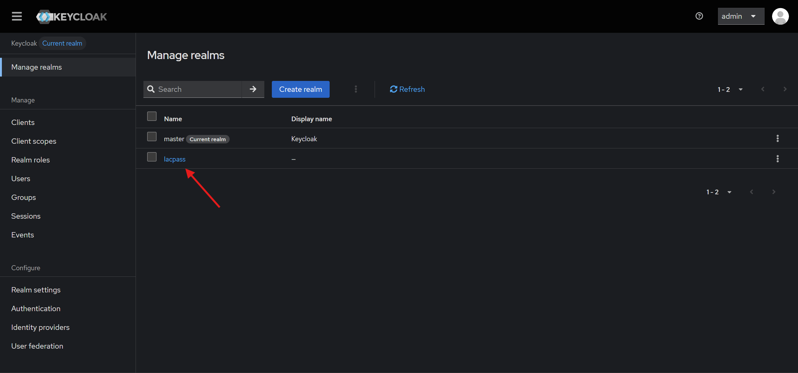Open User federation
The image size is (798, 373).
click(37, 346)
